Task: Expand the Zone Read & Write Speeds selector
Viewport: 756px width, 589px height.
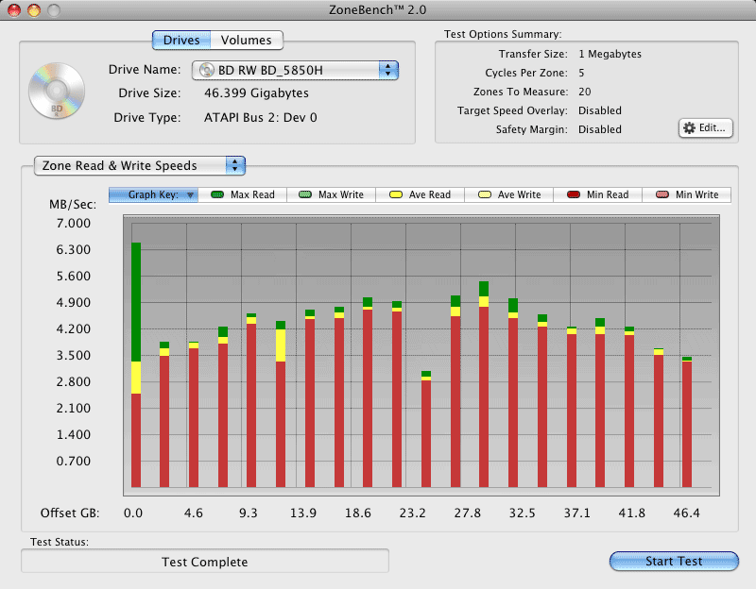Action: pos(140,165)
